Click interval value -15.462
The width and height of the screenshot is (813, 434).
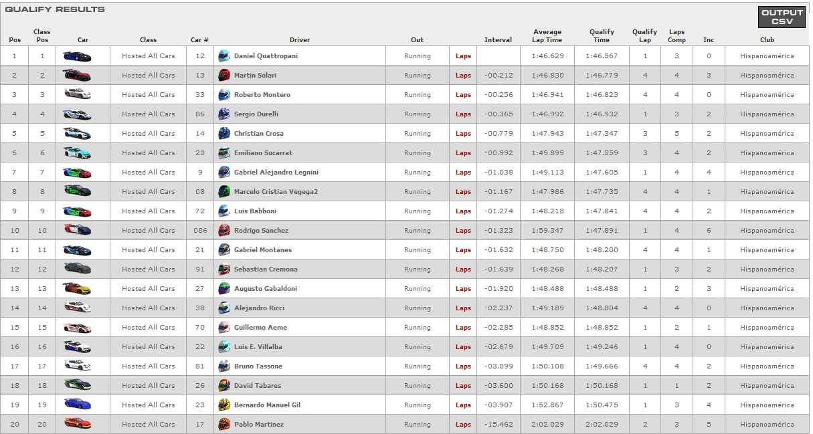[x=498, y=425]
